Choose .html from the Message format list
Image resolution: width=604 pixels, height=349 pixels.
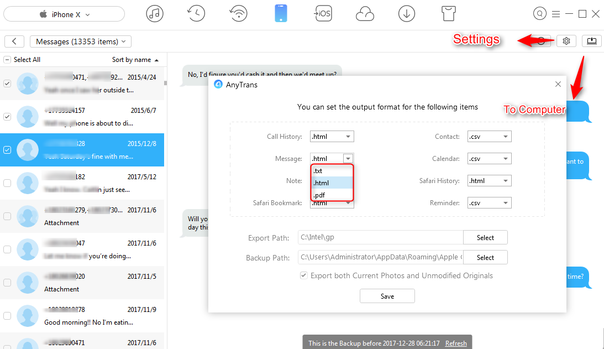click(332, 183)
